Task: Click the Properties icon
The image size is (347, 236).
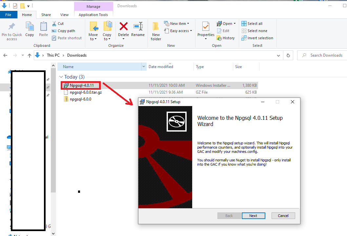Action: click(206, 27)
